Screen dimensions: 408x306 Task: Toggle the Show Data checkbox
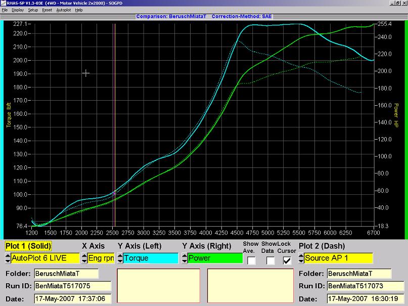[270, 260]
